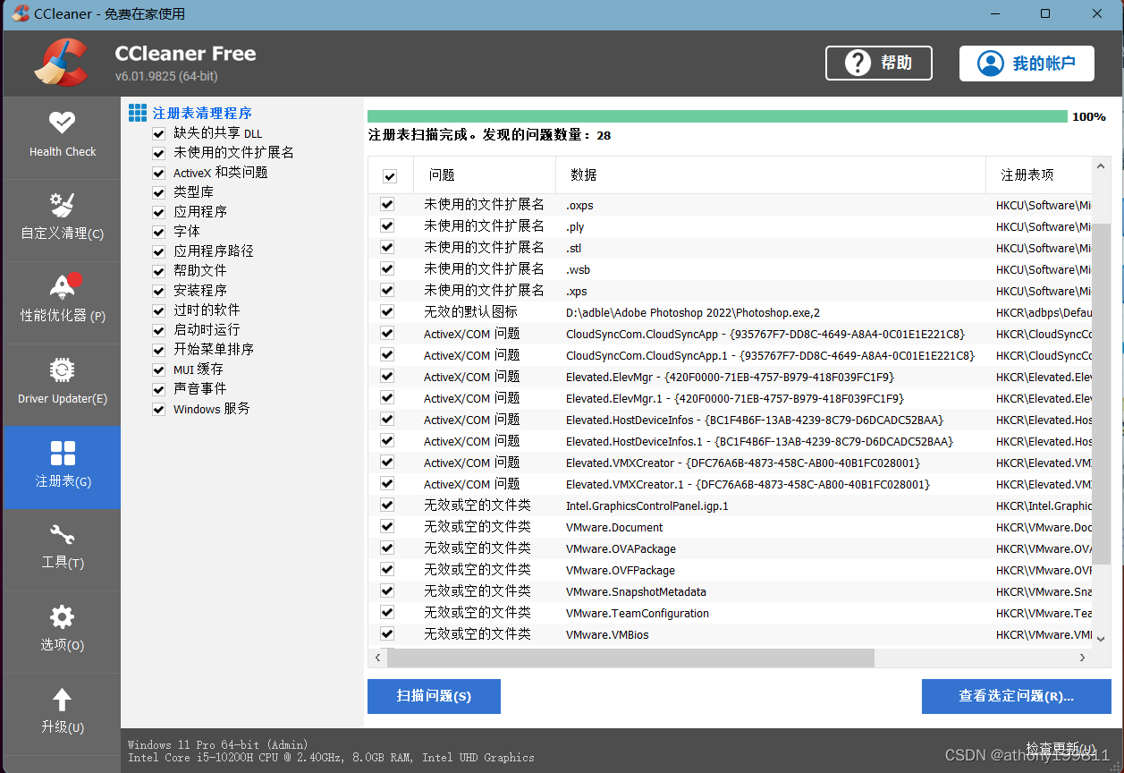This screenshot has height=773, width=1124.
Task: Click vertical scrollbar up arrow
Action: pos(1102,167)
